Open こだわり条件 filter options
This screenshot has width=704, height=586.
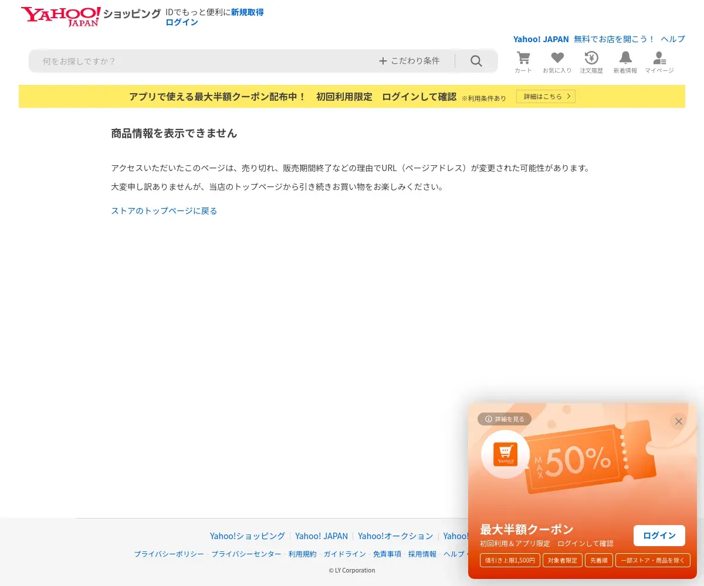click(x=409, y=61)
